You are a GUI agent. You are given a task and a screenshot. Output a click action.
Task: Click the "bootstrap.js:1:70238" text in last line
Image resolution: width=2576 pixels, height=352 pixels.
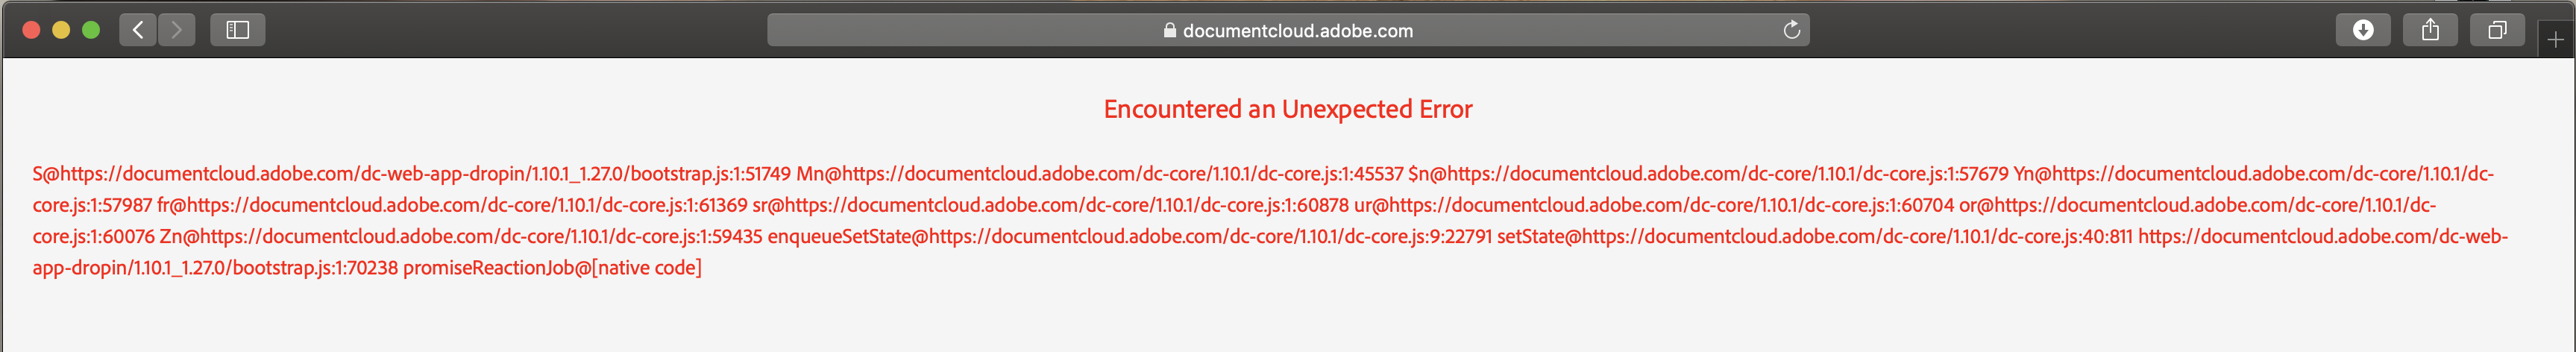pyautogui.click(x=315, y=268)
